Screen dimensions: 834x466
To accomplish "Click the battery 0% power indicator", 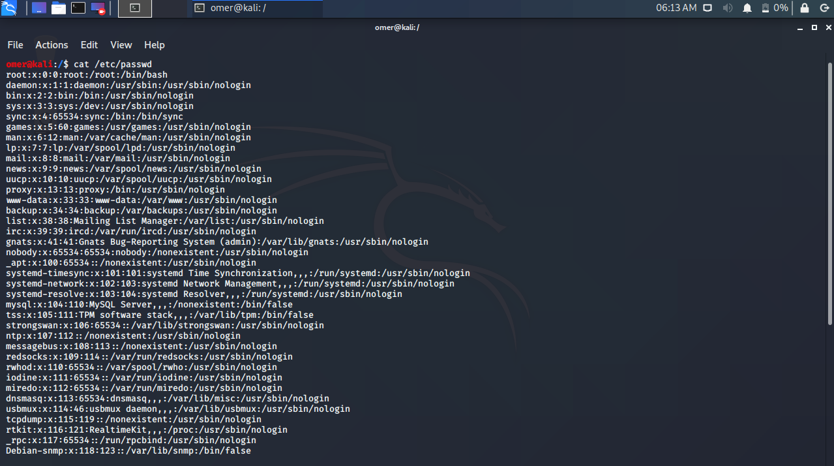I will 774,8.
